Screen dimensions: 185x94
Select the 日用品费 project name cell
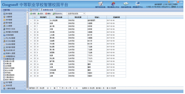(59, 70)
